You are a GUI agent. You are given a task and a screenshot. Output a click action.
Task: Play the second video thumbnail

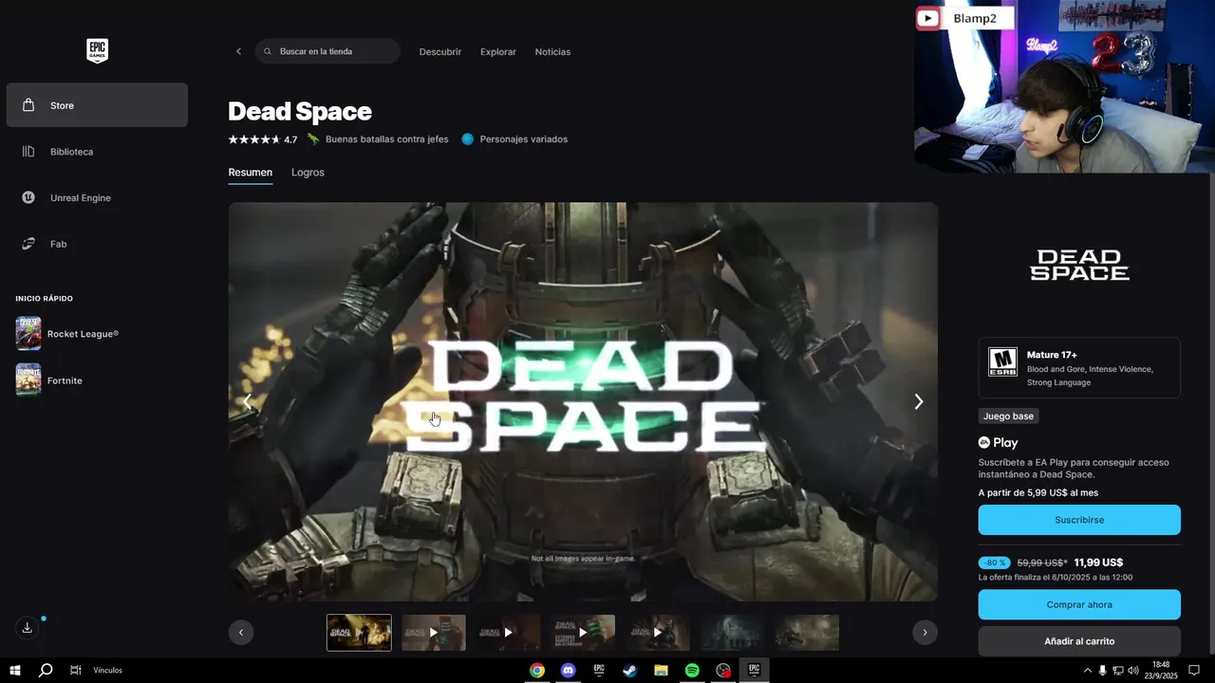[x=434, y=633]
